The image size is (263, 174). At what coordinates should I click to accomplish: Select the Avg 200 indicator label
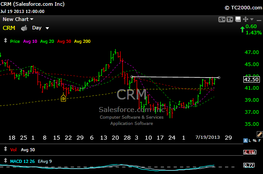[82, 41]
